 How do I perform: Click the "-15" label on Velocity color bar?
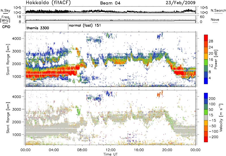click(212, 121)
